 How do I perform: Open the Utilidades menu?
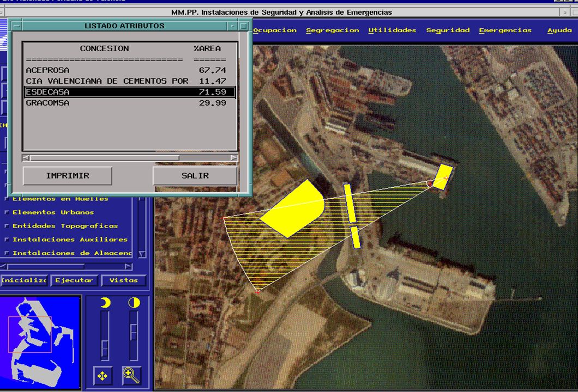392,30
